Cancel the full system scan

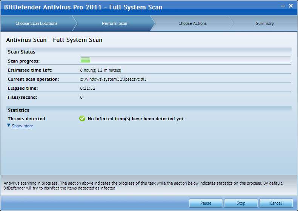pos(276,203)
